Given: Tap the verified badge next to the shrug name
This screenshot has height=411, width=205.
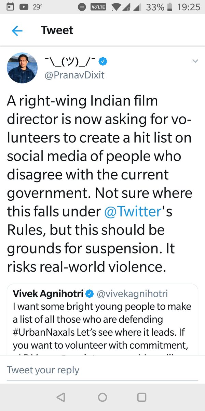Looking at the screenshot, I should click(103, 61).
